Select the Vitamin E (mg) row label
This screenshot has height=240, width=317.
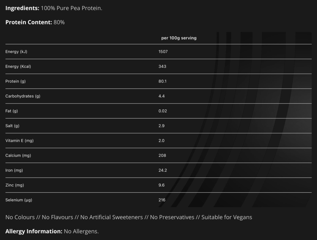(19, 141)
